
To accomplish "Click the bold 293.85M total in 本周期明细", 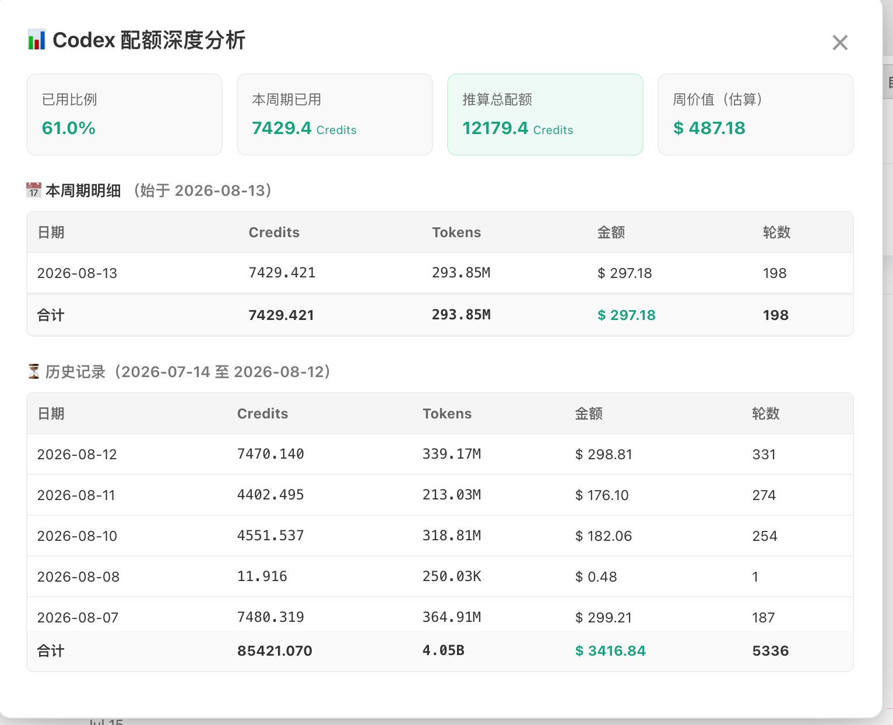I will (461, 315).
